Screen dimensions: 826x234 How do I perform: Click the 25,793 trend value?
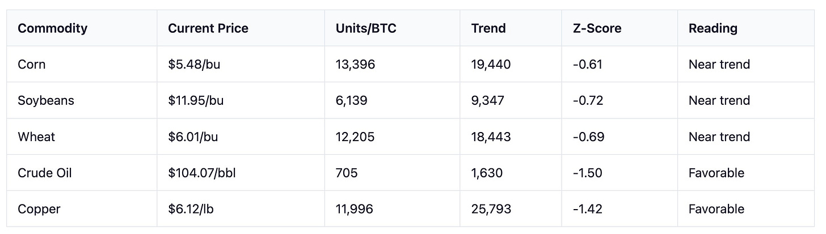[491, 209]
